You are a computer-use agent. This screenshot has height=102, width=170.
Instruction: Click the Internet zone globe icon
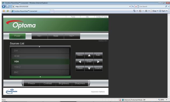tap(123, 100)
